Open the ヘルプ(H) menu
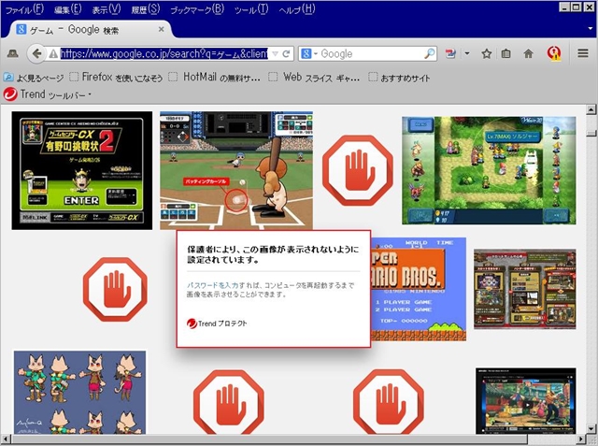 coord(297,9)
